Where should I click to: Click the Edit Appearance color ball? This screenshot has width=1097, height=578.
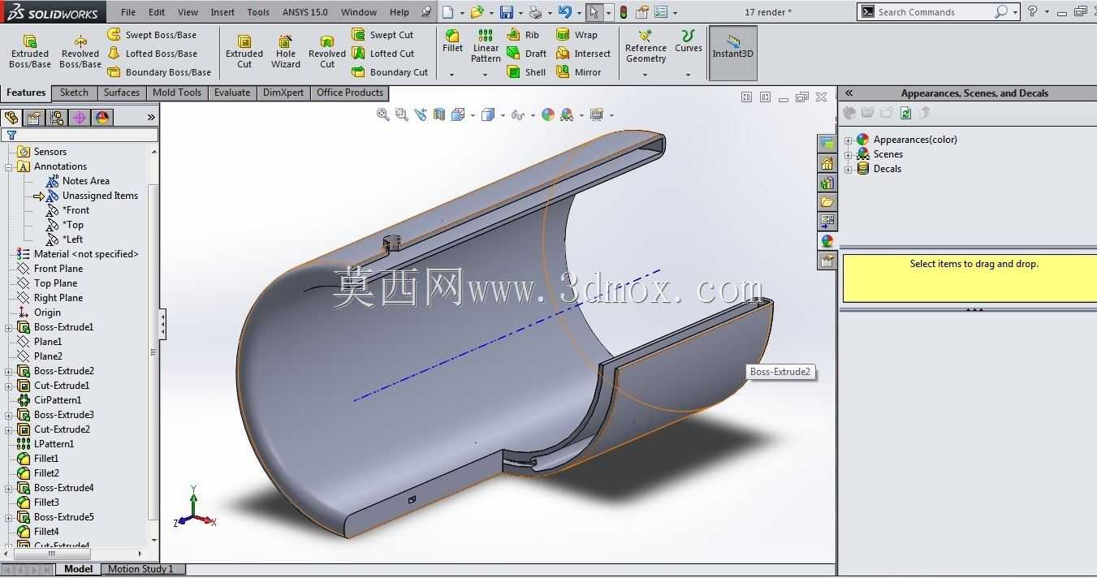pos(548,115)
